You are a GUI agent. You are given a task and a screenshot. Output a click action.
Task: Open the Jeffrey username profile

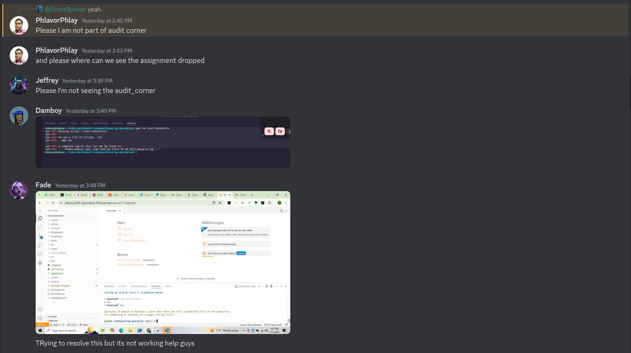[47, 80]
